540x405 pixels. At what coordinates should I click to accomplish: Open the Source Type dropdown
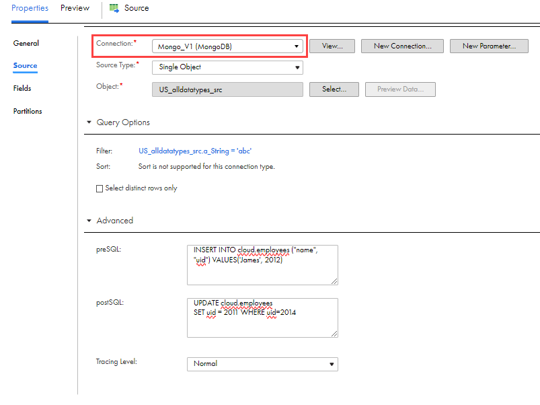click(x=227, y=67)
